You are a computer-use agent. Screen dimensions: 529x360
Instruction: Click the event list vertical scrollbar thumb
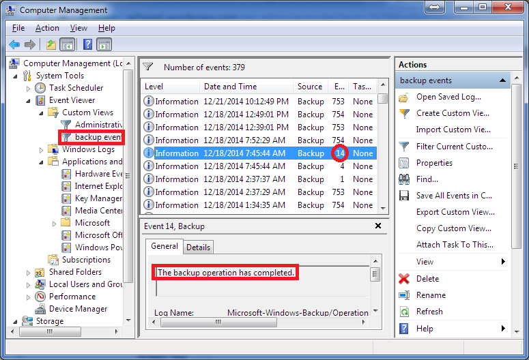click(382, 98)
